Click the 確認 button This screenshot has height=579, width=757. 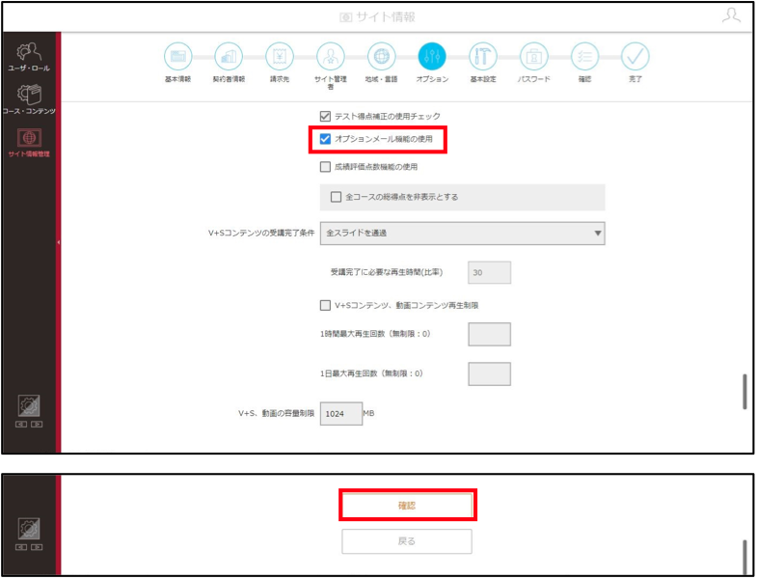click(x=407, y=505)
